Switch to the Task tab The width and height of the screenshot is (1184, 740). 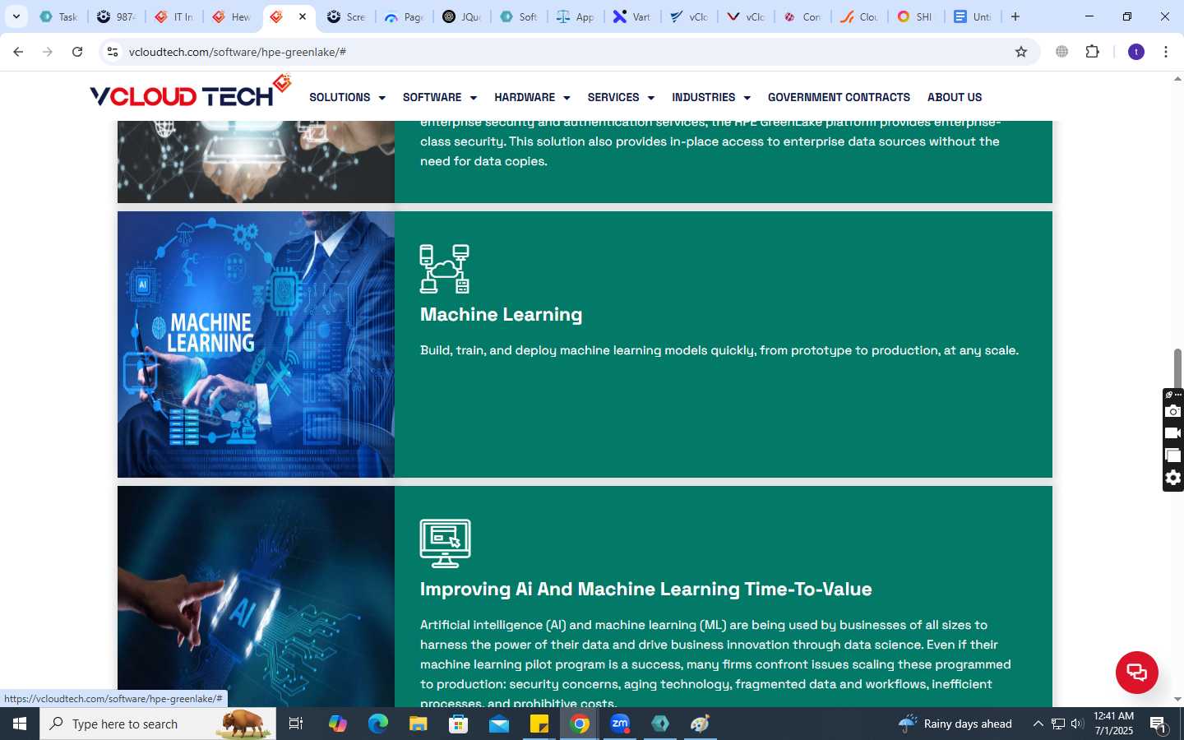58,16
